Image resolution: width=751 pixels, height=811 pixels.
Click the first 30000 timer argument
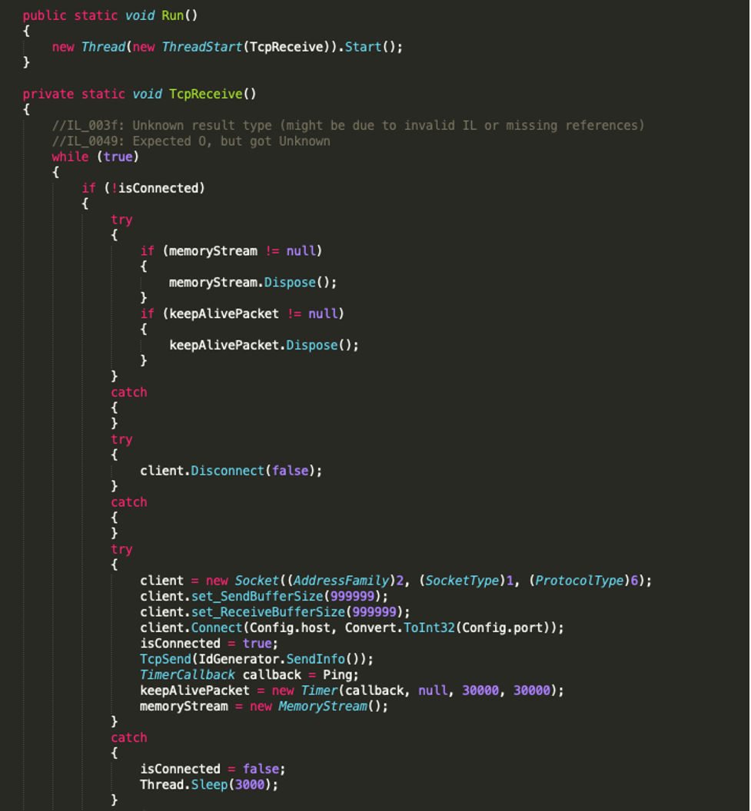tap(480, 690)
